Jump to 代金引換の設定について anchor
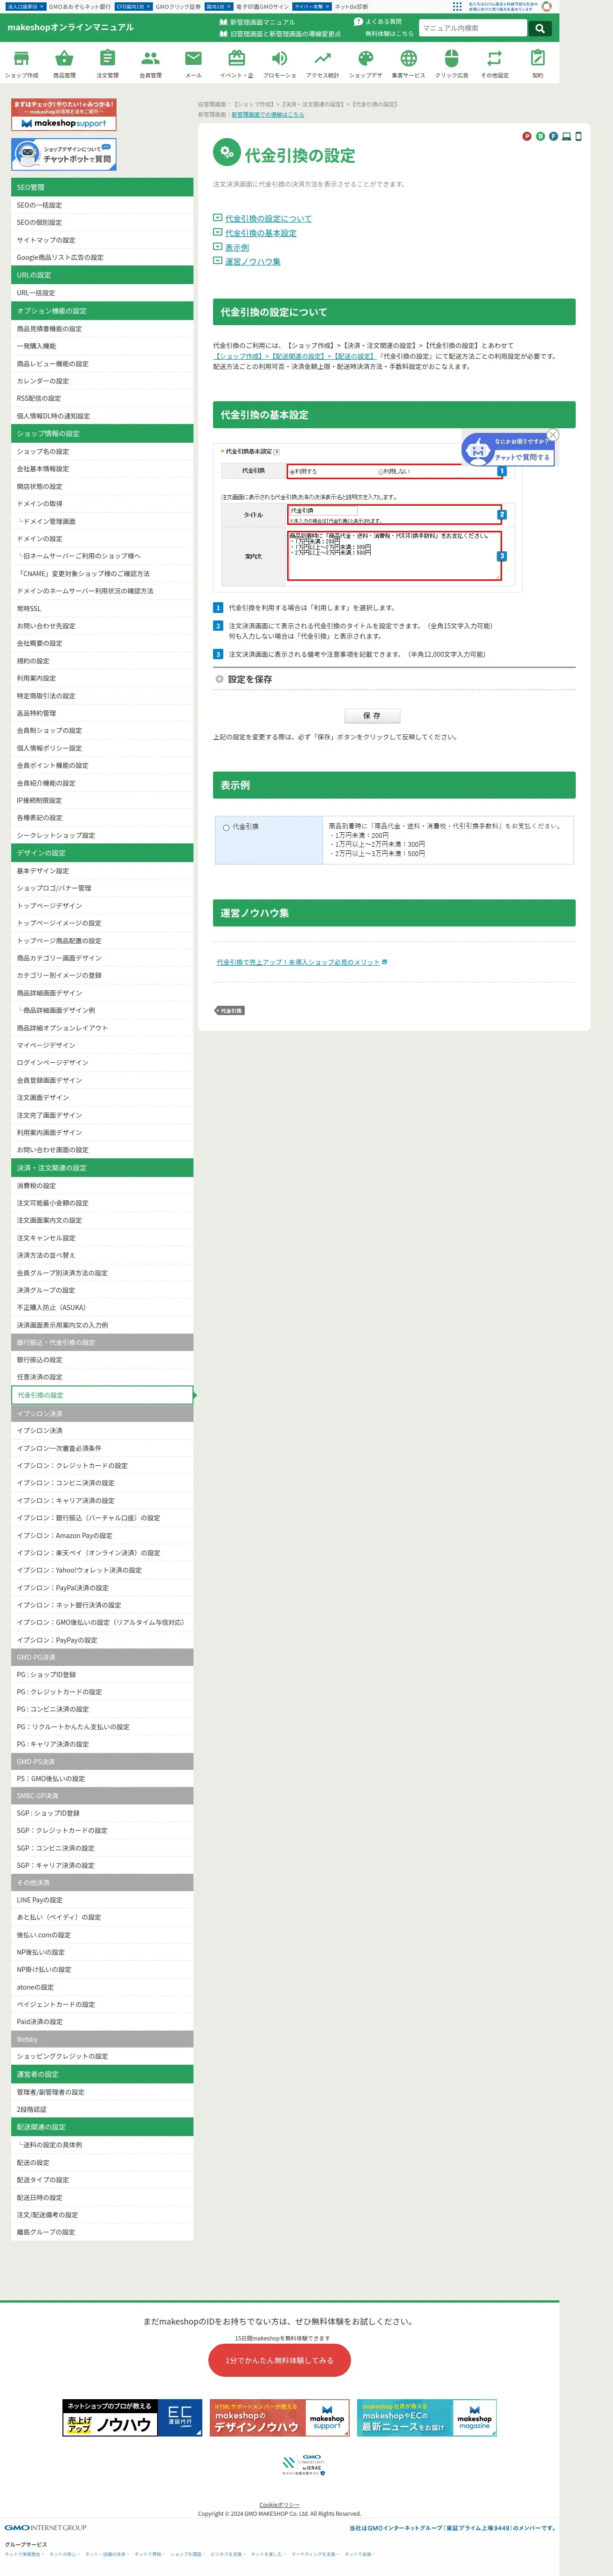This screenshot has width=613, height=2576. tap(268, 218)
